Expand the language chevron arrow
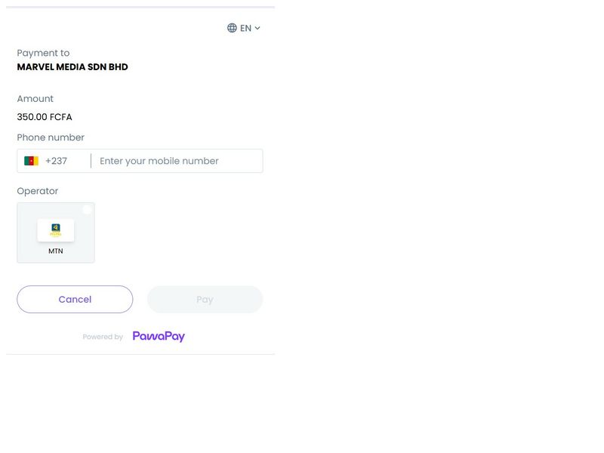This screenshot has height=453, width=604. click(x=257, y=28)
